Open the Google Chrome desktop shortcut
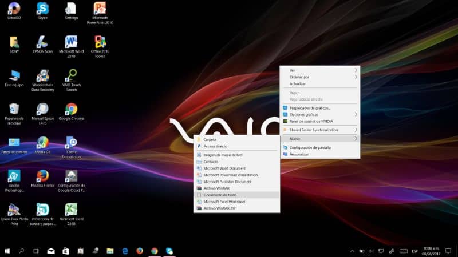Viewport: 458px width, 257px height. [x=71, y=111]
